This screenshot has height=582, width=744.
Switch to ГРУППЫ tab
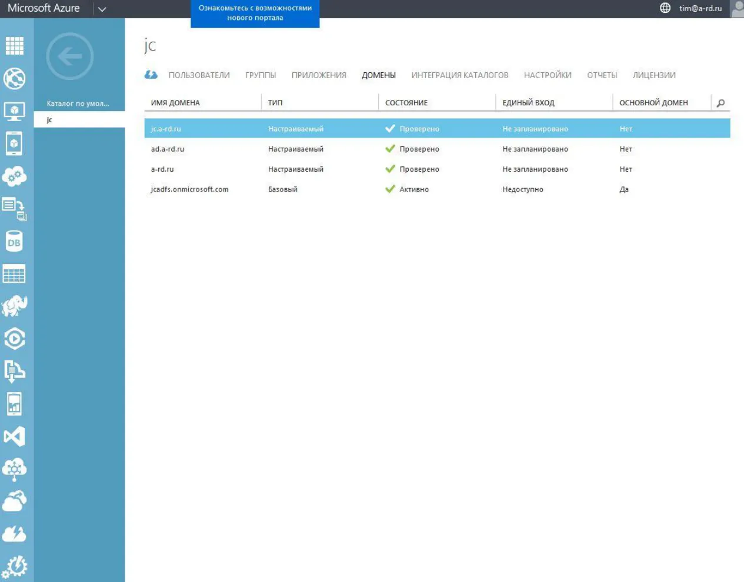point(261,75)
